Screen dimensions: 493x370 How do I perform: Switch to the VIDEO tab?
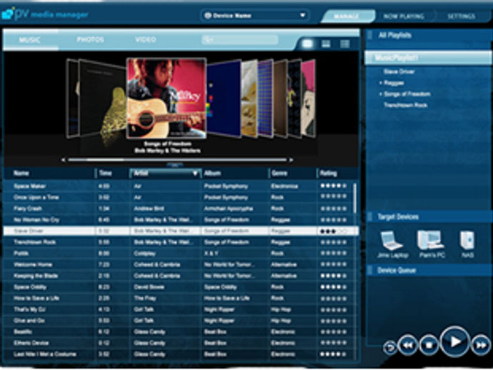pos(146,39)
